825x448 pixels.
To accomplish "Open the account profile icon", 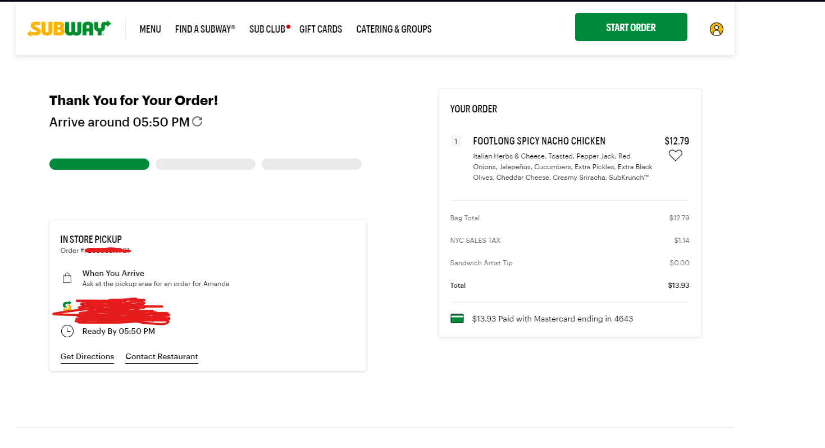I will pos(716,29).
